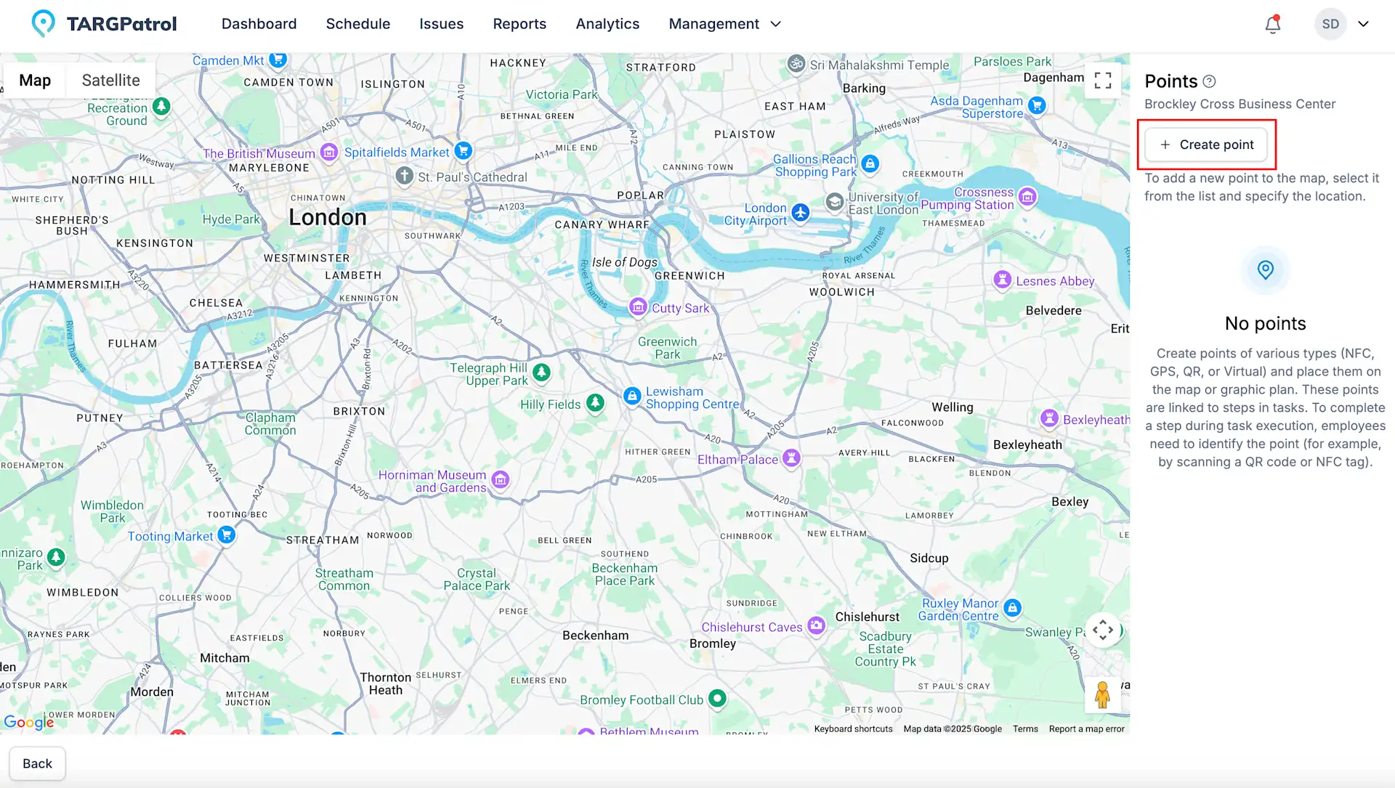Screen dimensions: 1395x788
Task: Open the Reports menu item
Action: 519,24
